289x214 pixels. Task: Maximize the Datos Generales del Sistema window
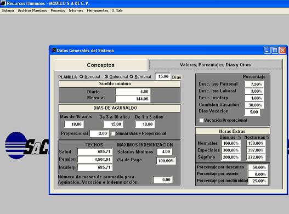point(275,50)
